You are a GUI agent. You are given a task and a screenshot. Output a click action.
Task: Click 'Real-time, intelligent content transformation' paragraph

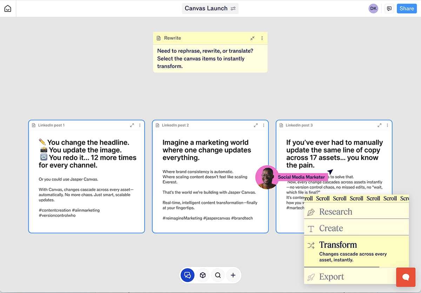210,205
